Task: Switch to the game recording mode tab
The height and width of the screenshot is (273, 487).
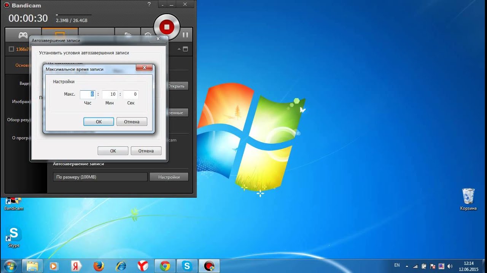Action: (x=23, y=35)
